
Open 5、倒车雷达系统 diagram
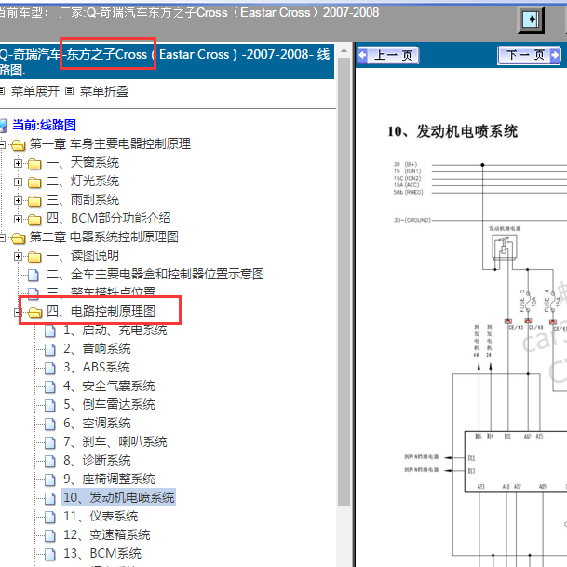pyautogui.click(x=109, y=405)
